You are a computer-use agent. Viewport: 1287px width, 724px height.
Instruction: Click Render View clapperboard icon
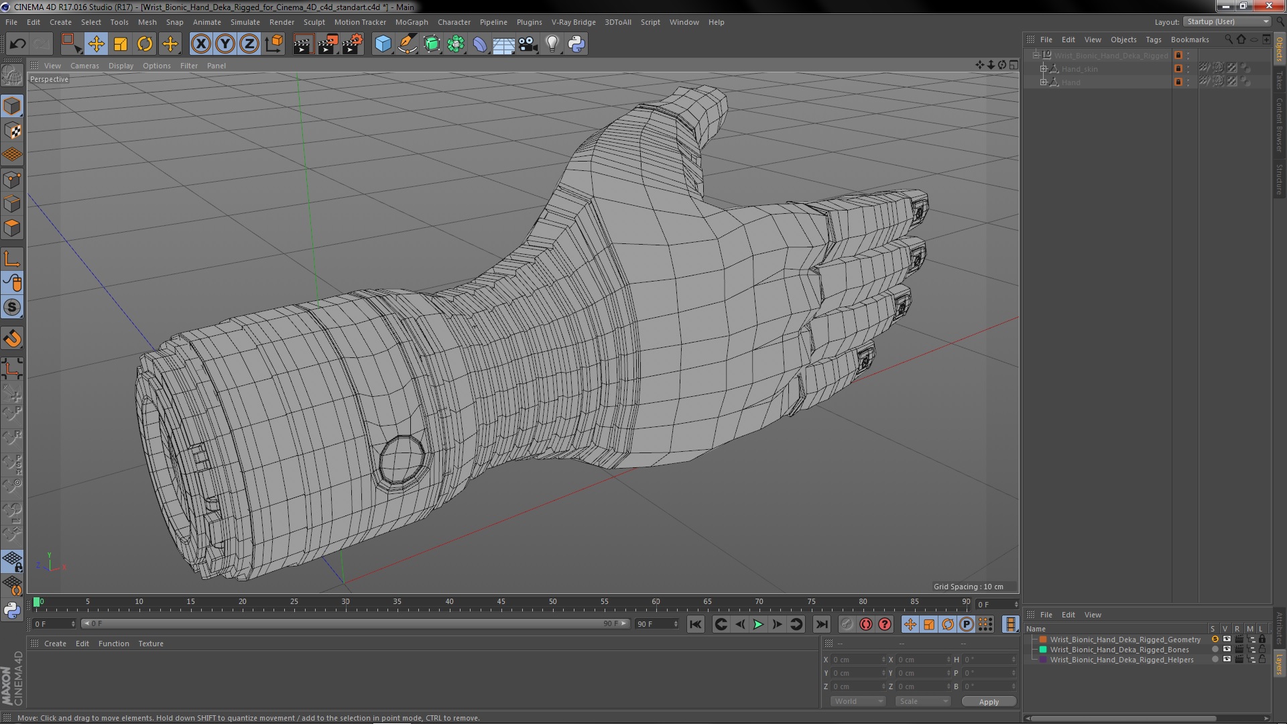pyautogui.click(x=303, y=44)
